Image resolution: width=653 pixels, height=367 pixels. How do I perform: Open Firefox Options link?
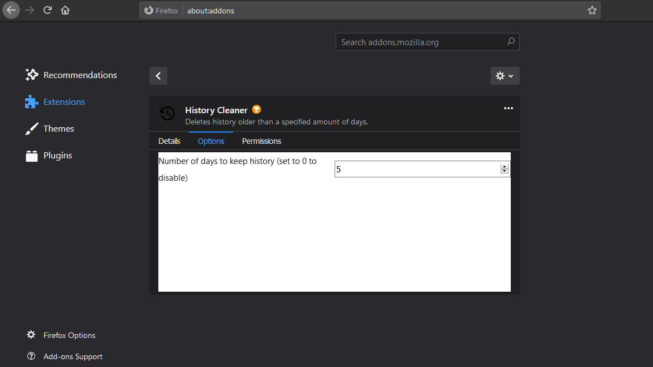point(61,335)
